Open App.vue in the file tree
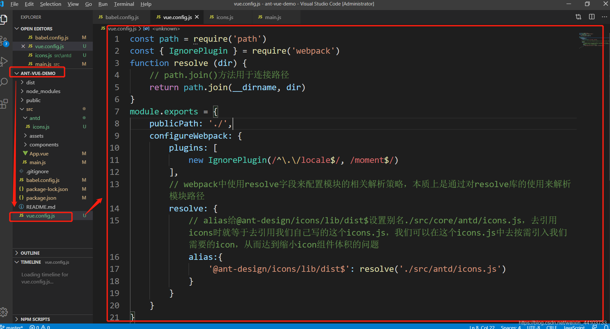This screenshot has width=610, height=329. pos(39,154)
